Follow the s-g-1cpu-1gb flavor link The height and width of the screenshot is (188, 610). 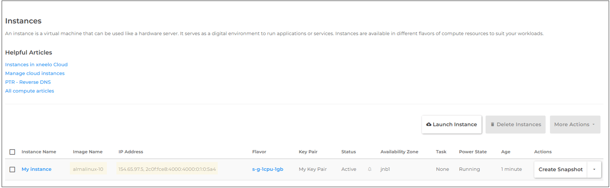(267, 169)
